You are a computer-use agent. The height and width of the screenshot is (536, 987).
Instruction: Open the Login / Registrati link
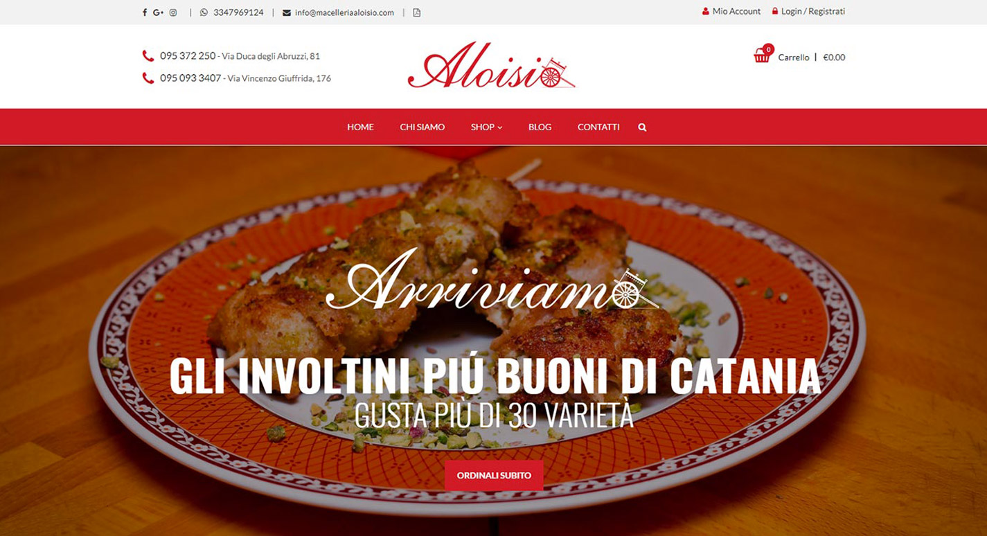(x=808, y=12)
